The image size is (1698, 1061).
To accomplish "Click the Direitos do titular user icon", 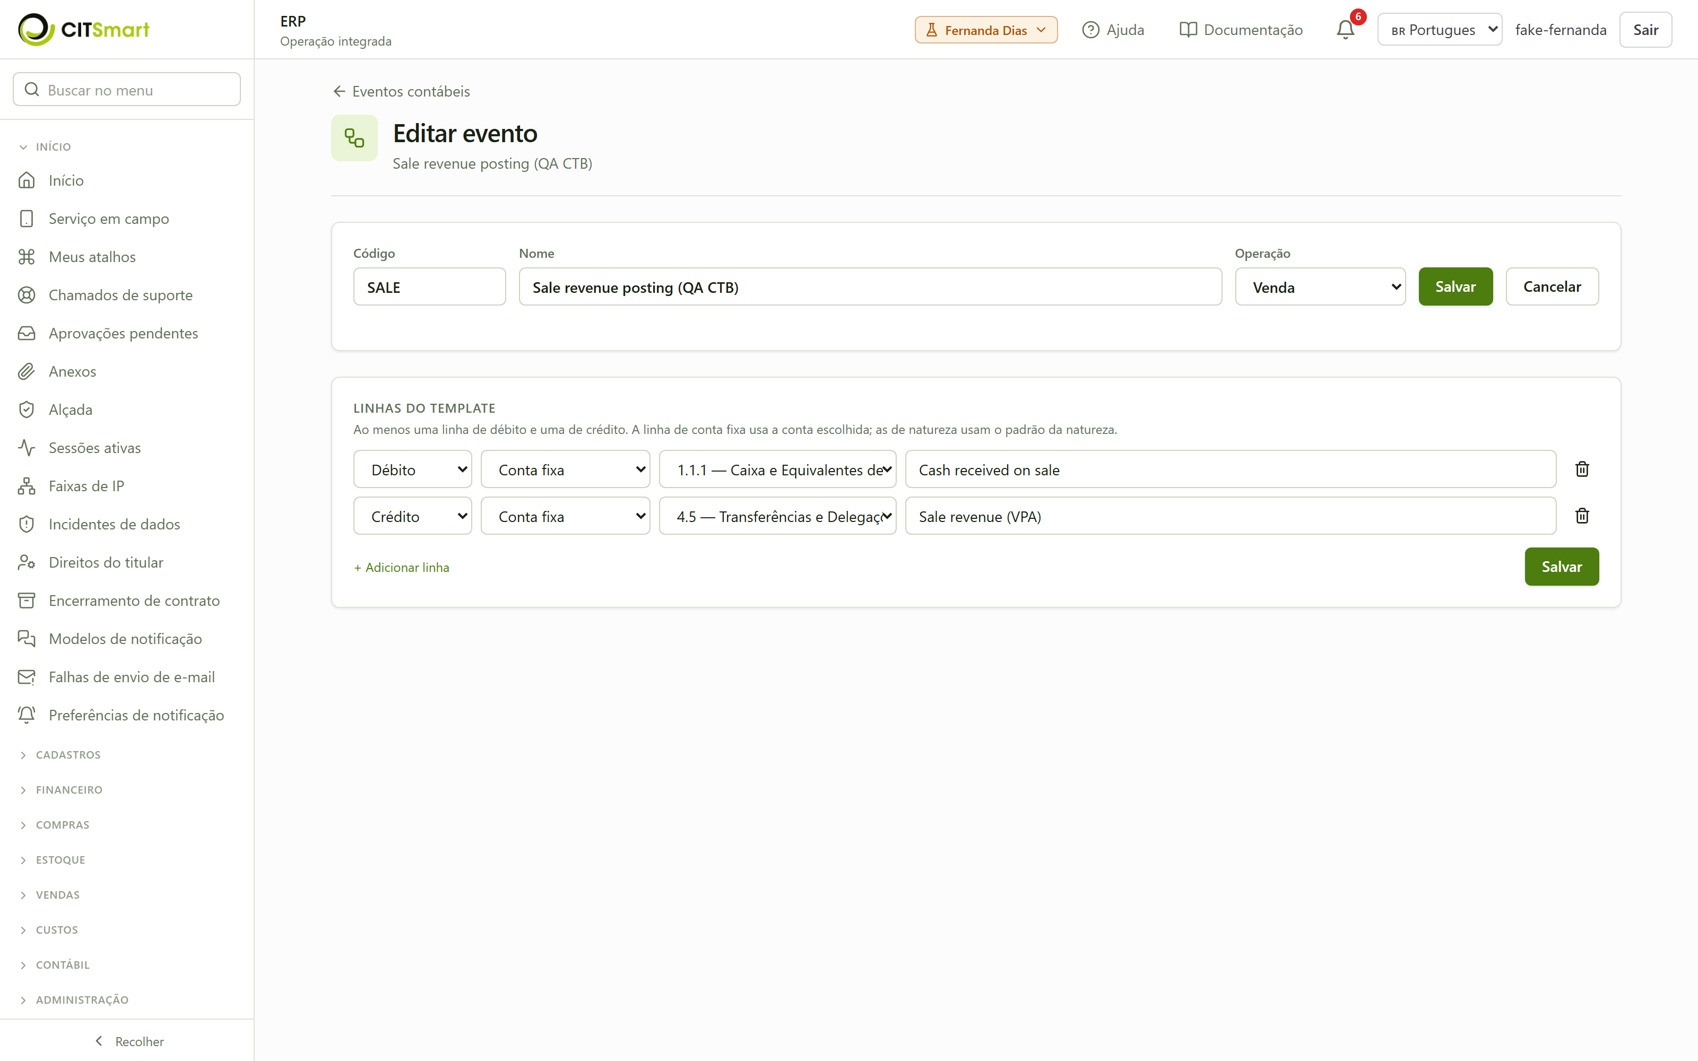I will point(27,563).
